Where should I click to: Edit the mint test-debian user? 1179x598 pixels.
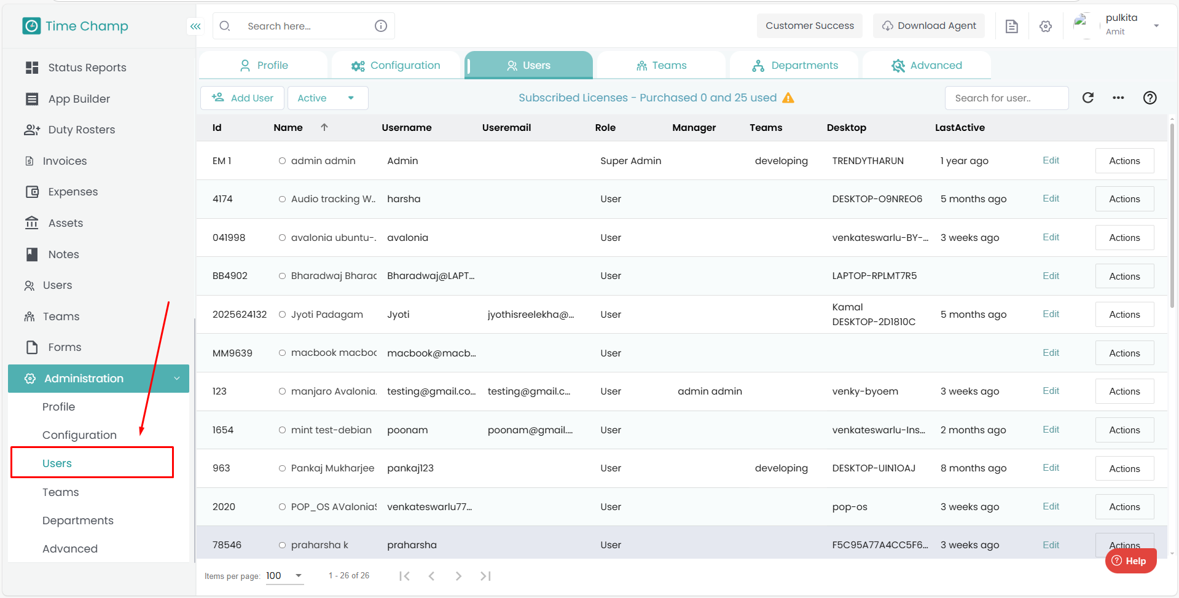1051,430
